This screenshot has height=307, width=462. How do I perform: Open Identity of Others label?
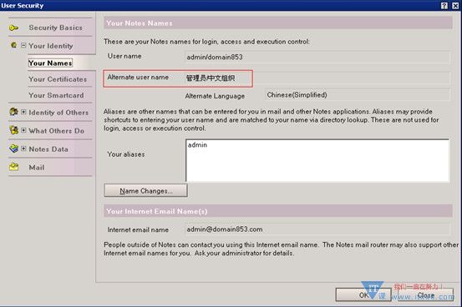coord(58,113)
